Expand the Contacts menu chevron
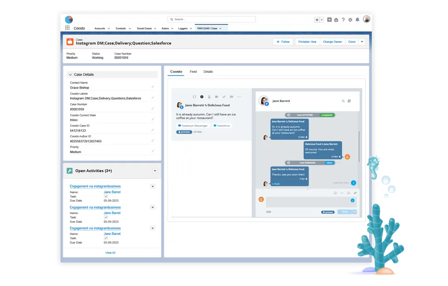The height and width of the screenshot is (286, 448). click(x=130, y=29)
